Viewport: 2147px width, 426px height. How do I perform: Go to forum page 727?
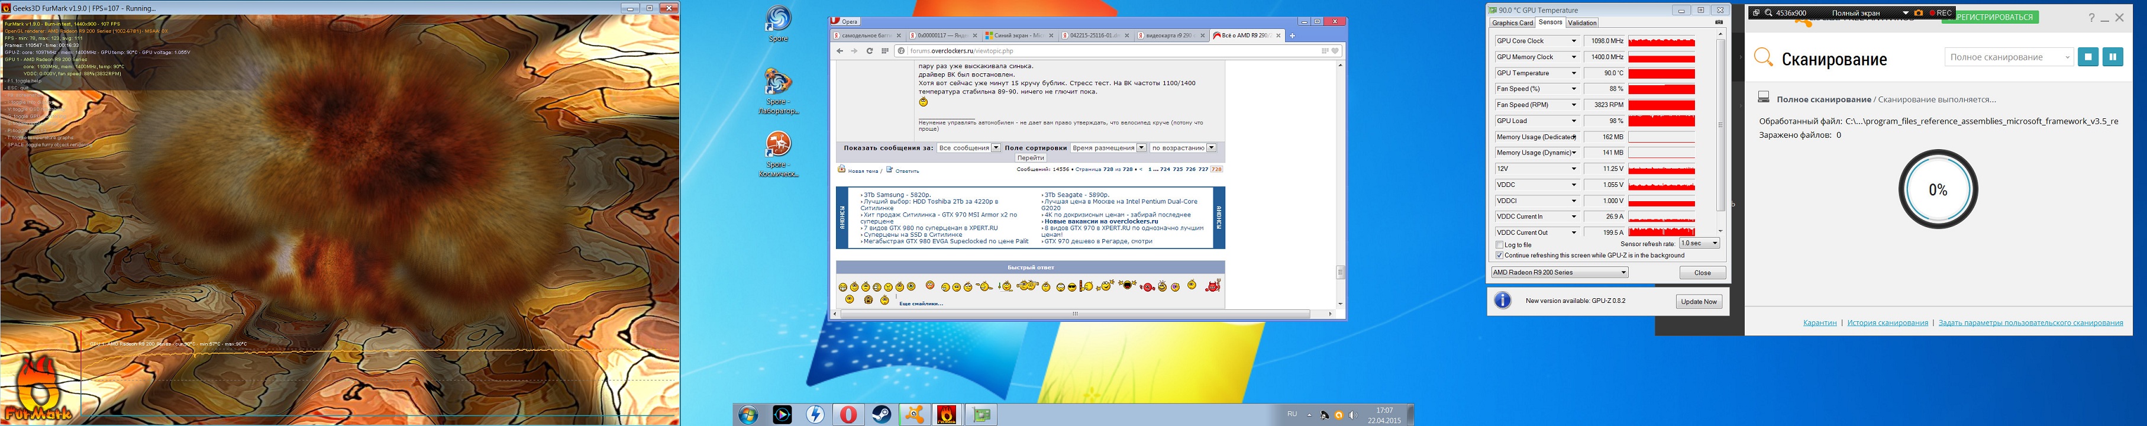click(1203, 169)
